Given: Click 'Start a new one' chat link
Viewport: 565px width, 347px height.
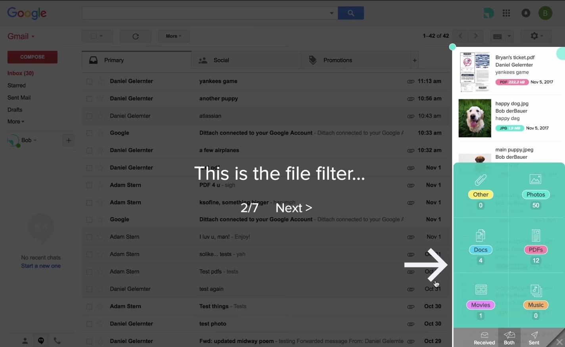Looking at the screenshot, I should pos(41,266).
